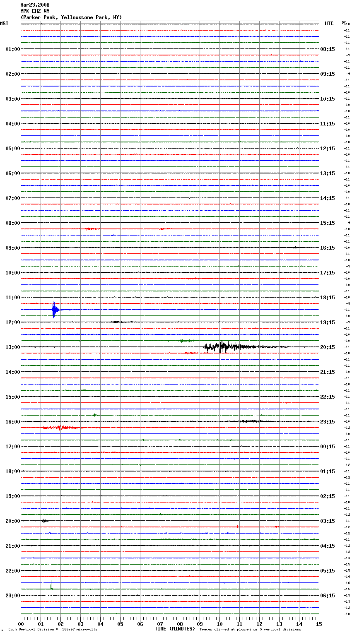The height and width of the screenshot is (635, 352).
Task: Click the 10 minute tick label
Action: (219, 624)
